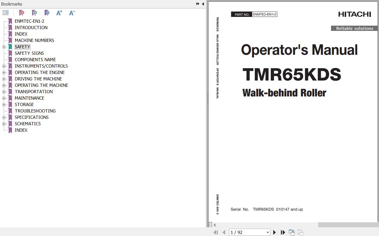Click the ENMTEC-EN1-2 part number box
379x236 pixels.
(264, 14)
